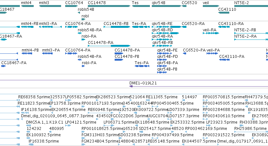Select the qkr54B gene feature
Viewport: 268px width, 146px height.
[167, 6]
